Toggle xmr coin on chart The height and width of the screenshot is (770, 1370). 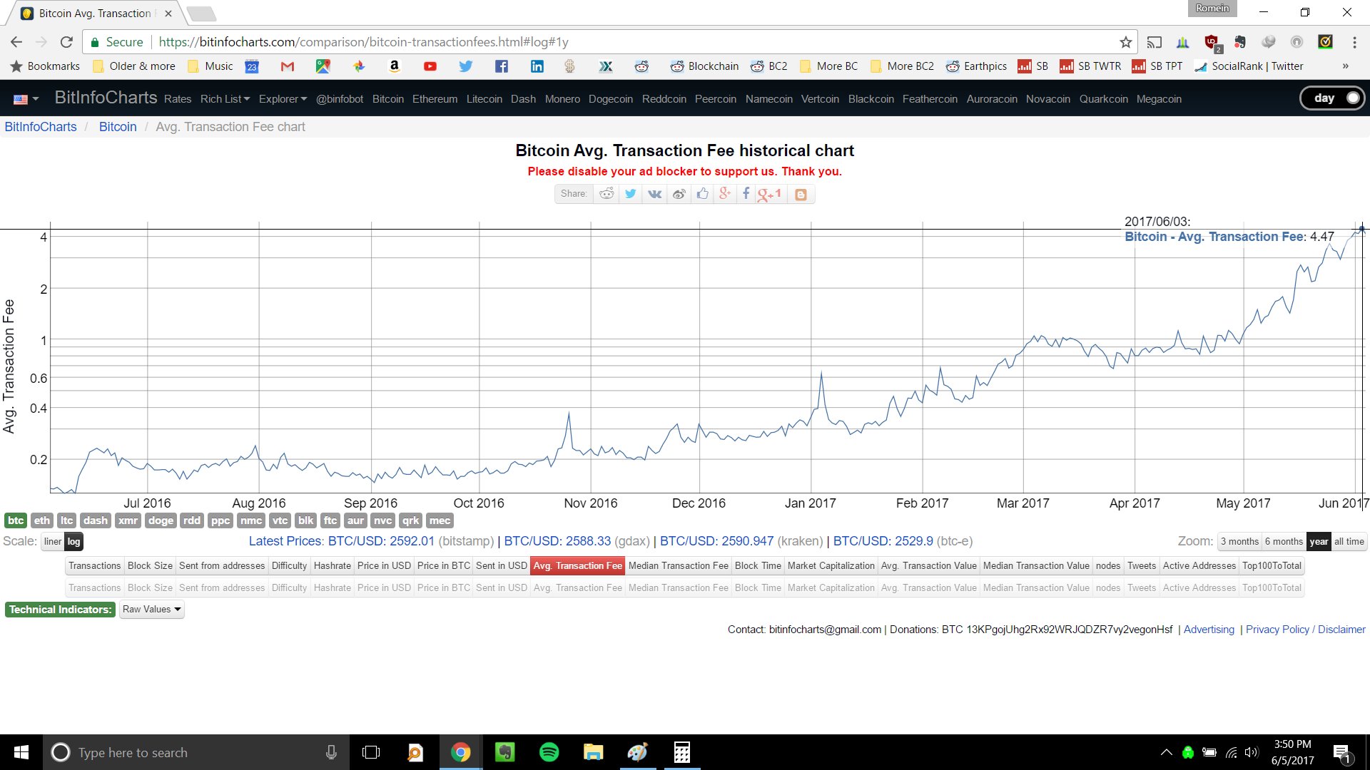coord(128,520)
